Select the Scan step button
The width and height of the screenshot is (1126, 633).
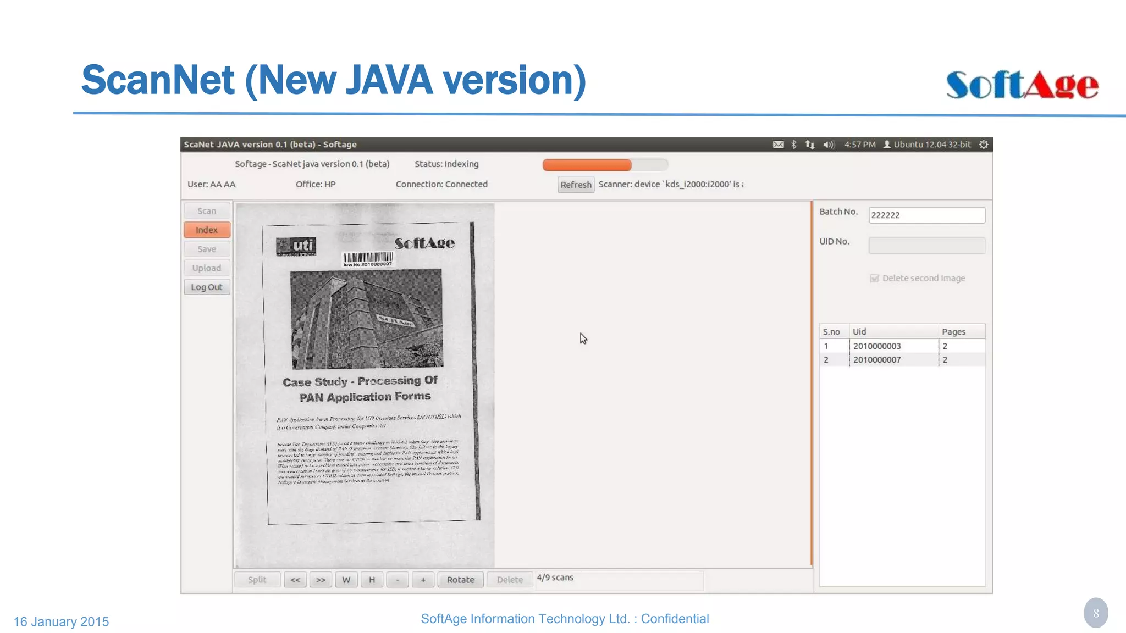(207, 211)
